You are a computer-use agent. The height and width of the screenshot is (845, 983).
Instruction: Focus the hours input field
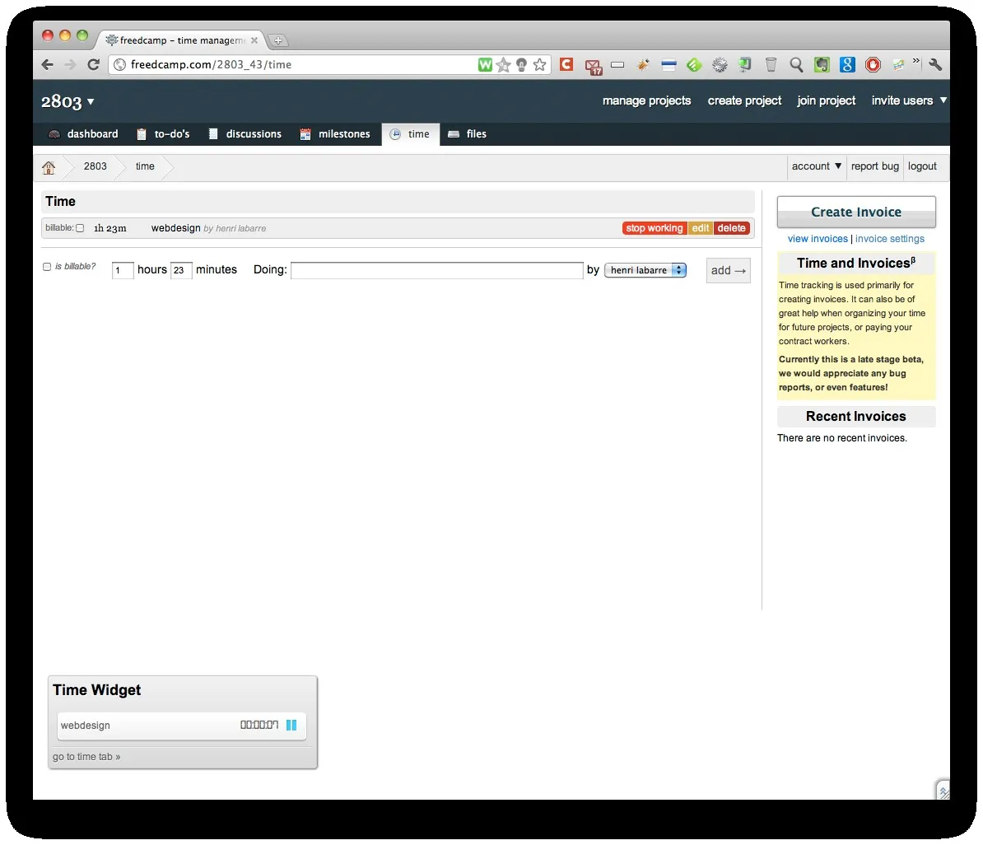[122, 270]
